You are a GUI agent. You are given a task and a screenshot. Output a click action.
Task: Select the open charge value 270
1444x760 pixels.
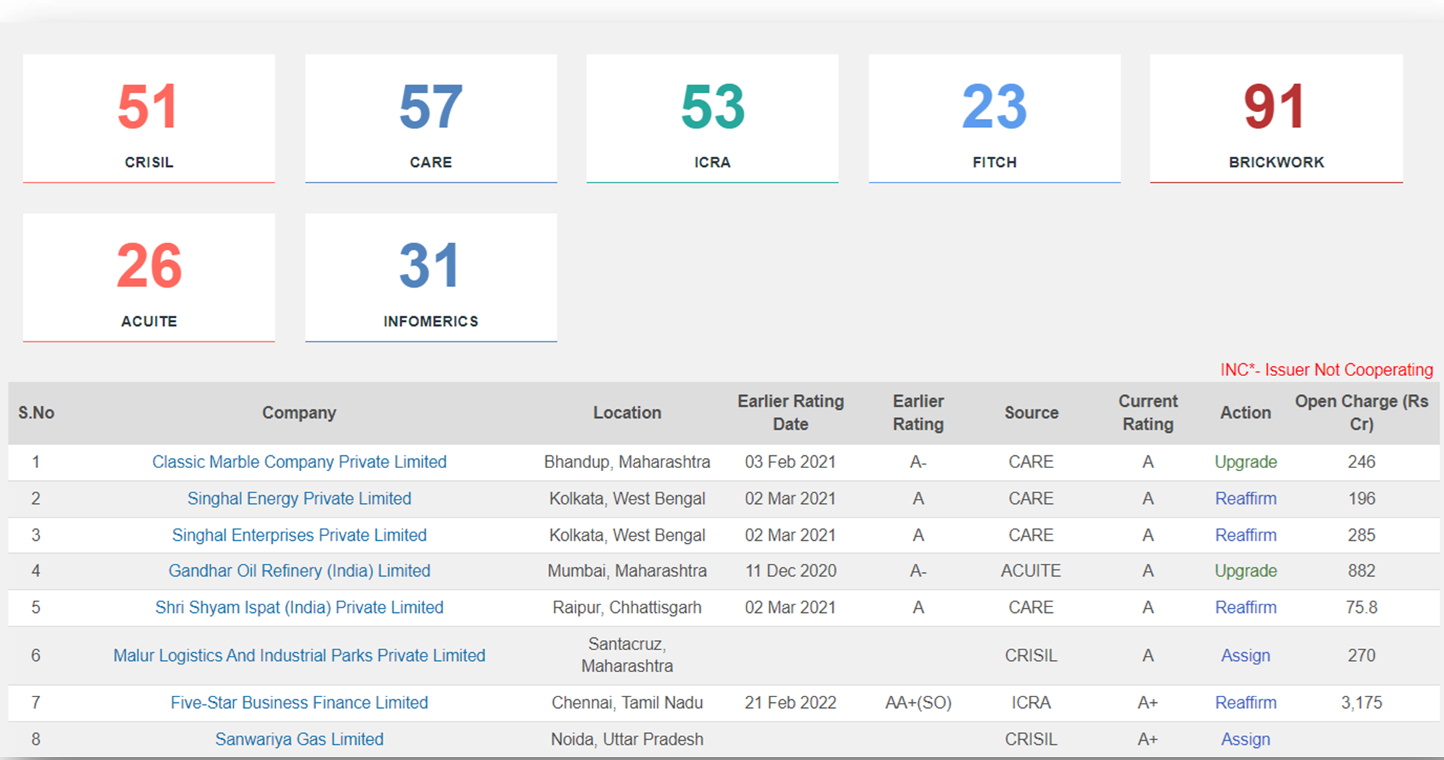[1362, 655]
